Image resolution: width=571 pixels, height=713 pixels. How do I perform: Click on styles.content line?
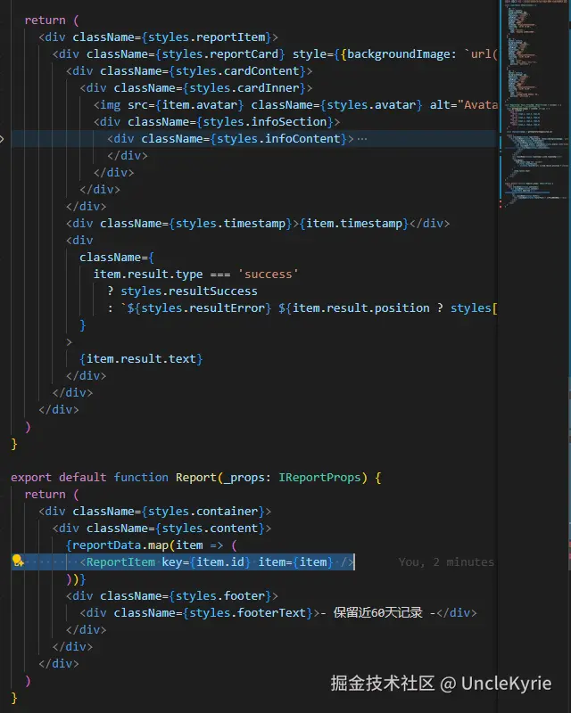[210, 528]
